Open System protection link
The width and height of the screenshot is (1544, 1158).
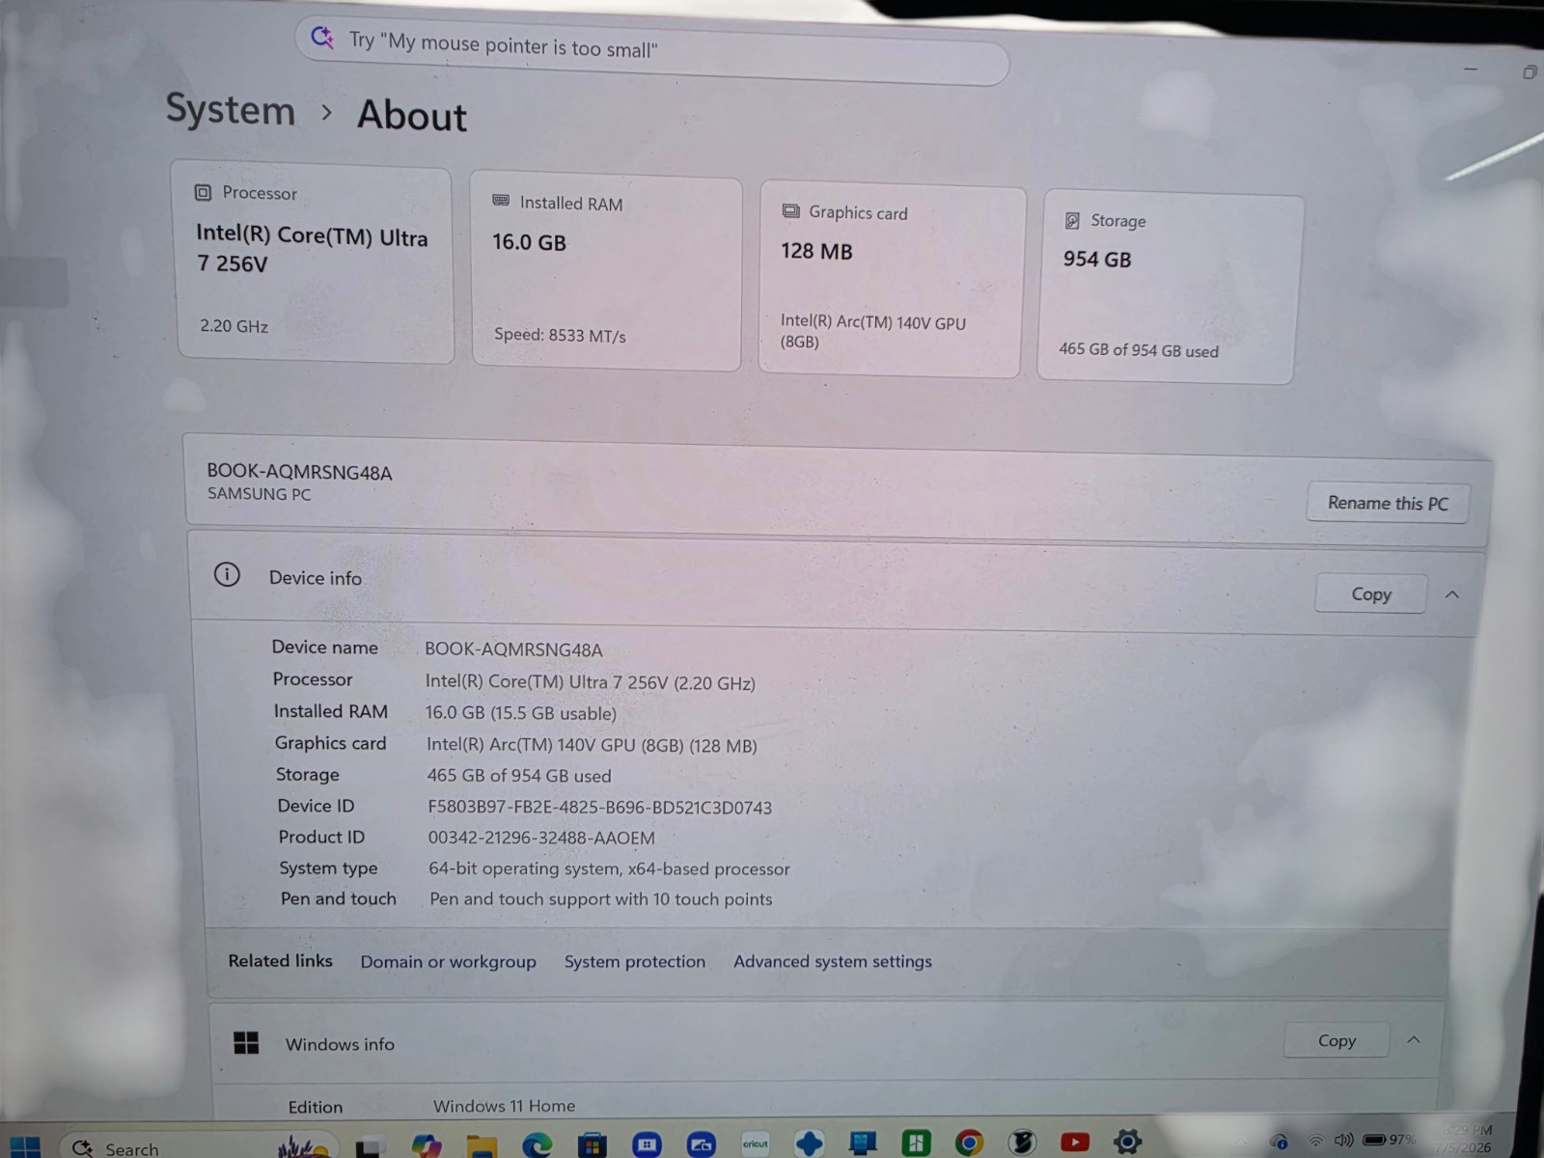(x=635, y=961)
